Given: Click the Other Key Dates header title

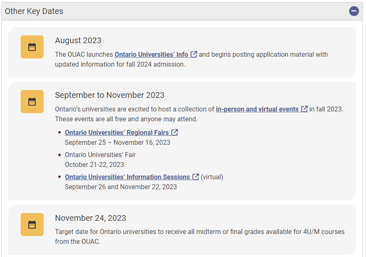Looking at the screenshot, I should (x=34, y=11).
